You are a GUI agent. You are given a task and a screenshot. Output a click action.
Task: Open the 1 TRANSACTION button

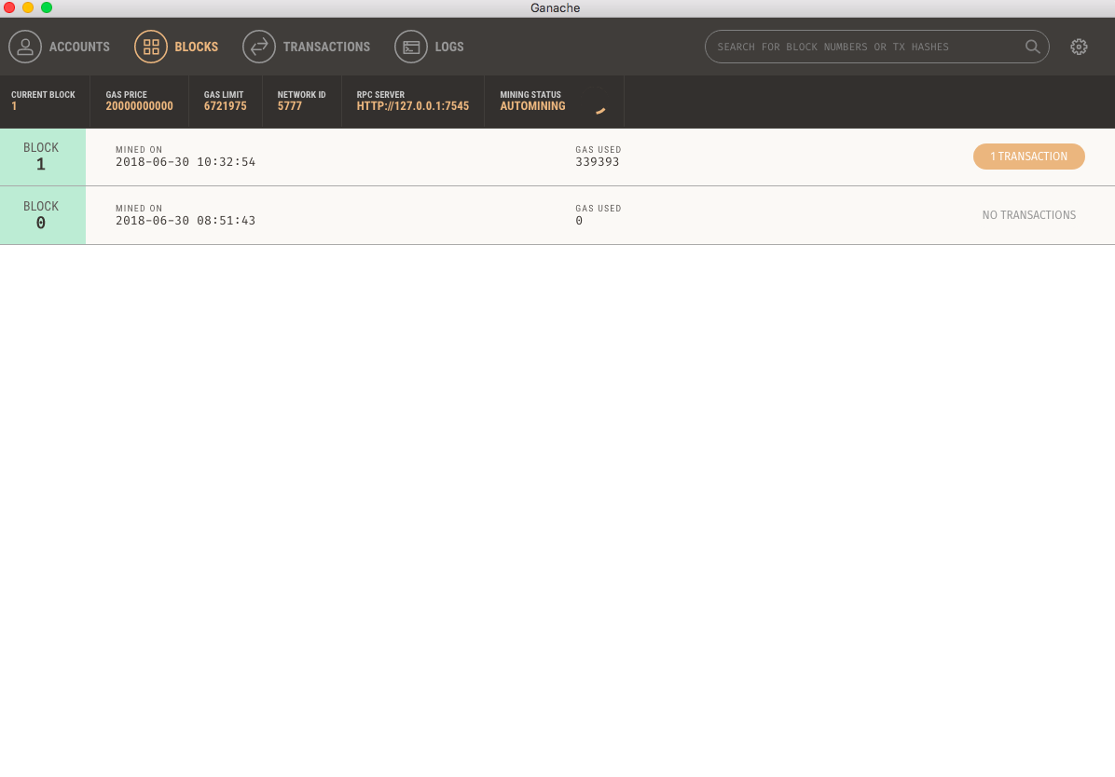[1029, 157]
